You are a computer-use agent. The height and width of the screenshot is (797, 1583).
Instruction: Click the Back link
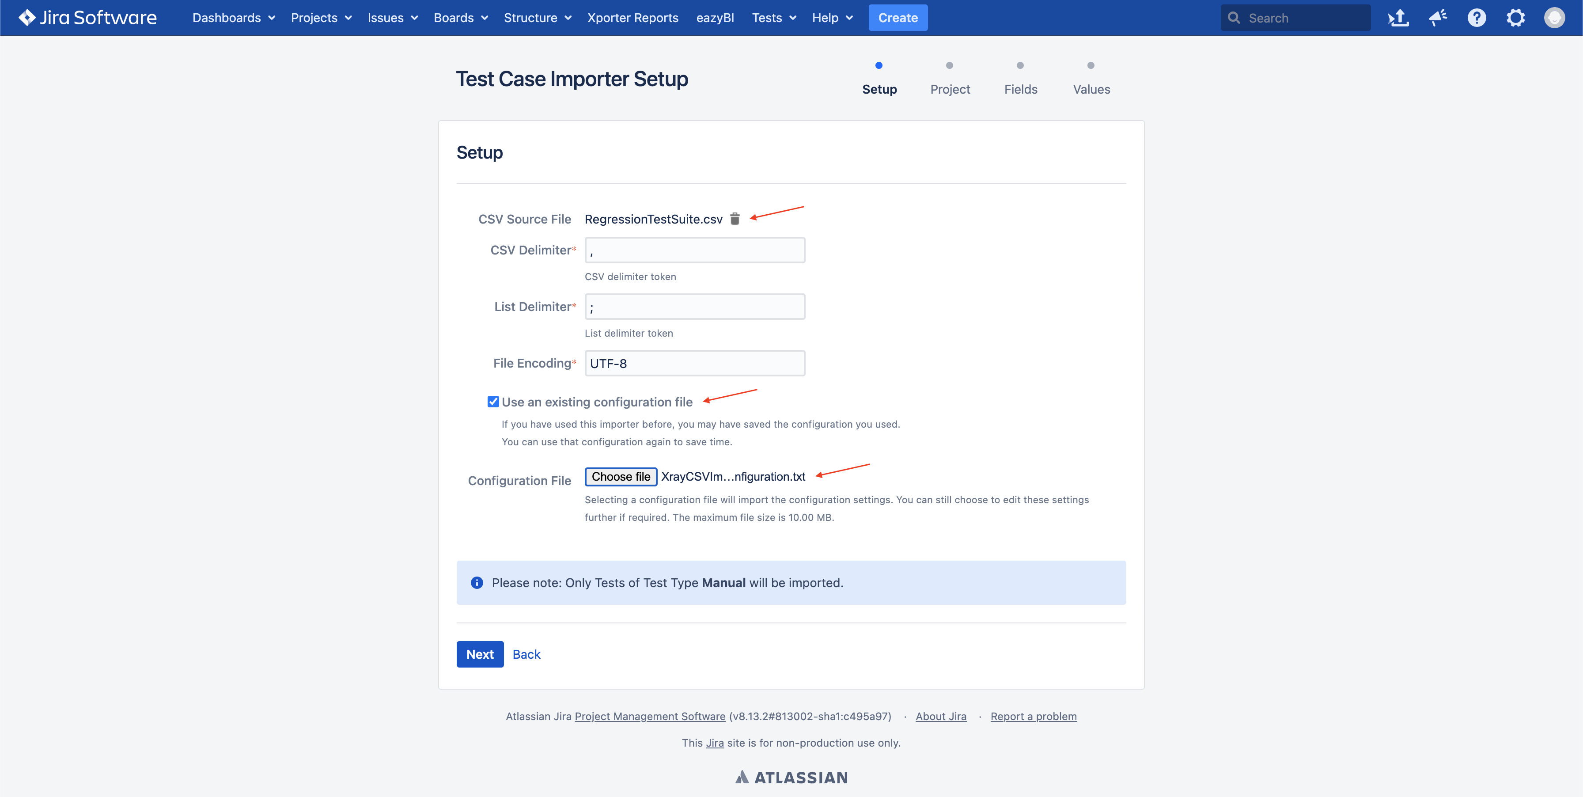(526, 654)
